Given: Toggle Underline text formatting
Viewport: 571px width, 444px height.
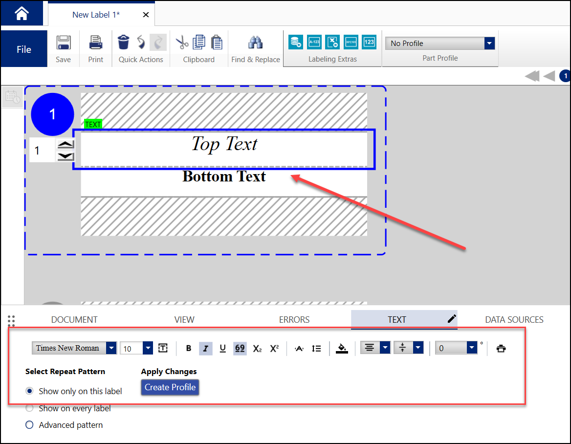Looking at the screenshot, I should pos(223,348).
